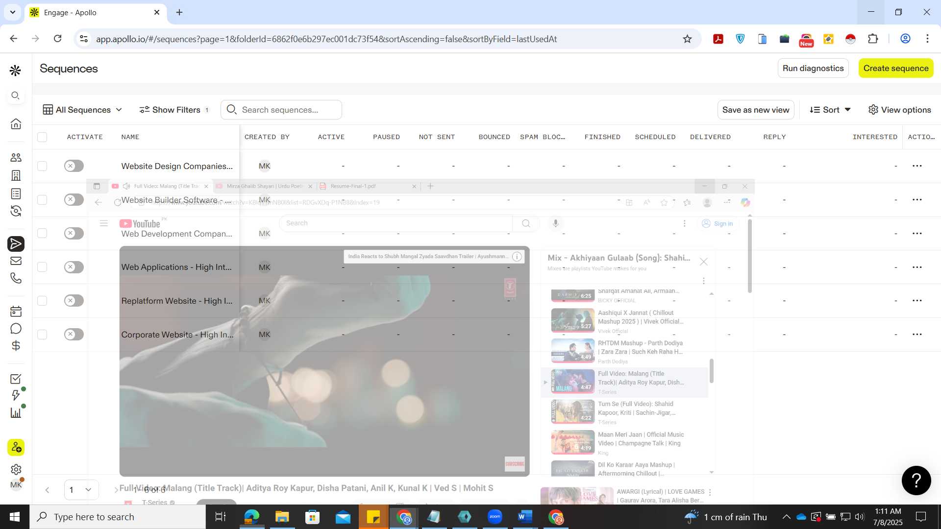
Task: Open actions menu for Corporate Website row
Action: (917, 335)
